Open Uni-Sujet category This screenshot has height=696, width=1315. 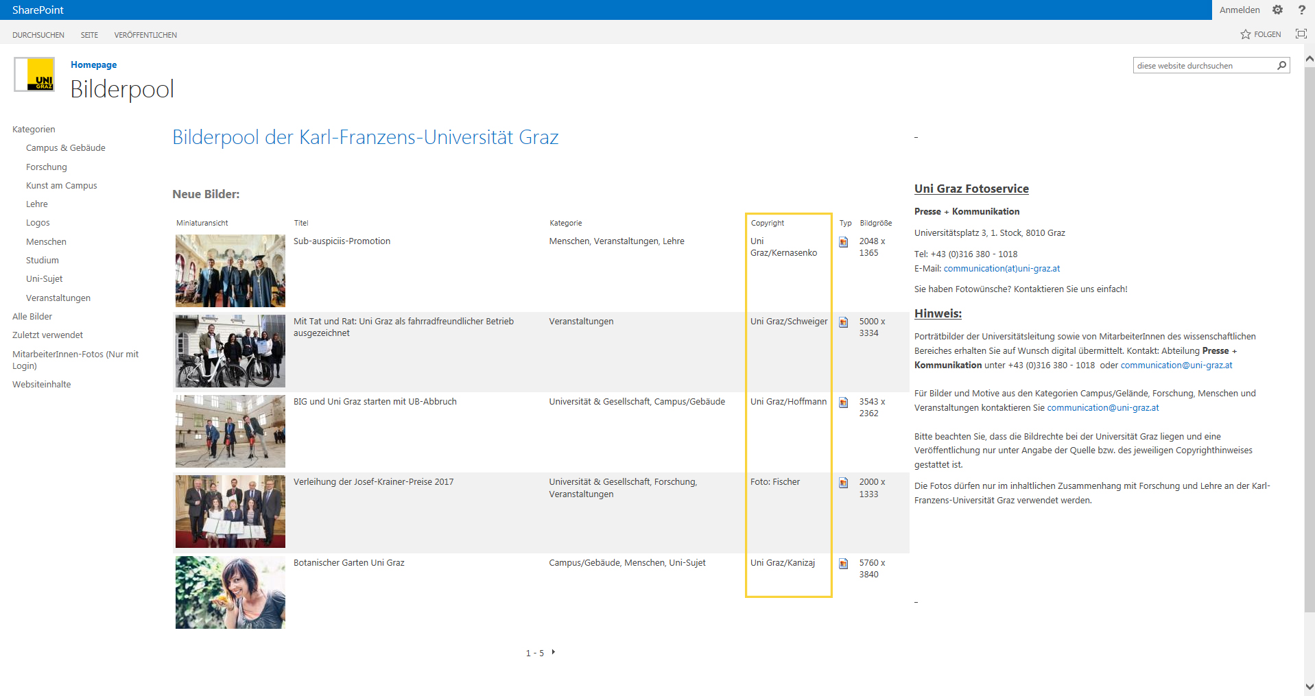[44, 279]
